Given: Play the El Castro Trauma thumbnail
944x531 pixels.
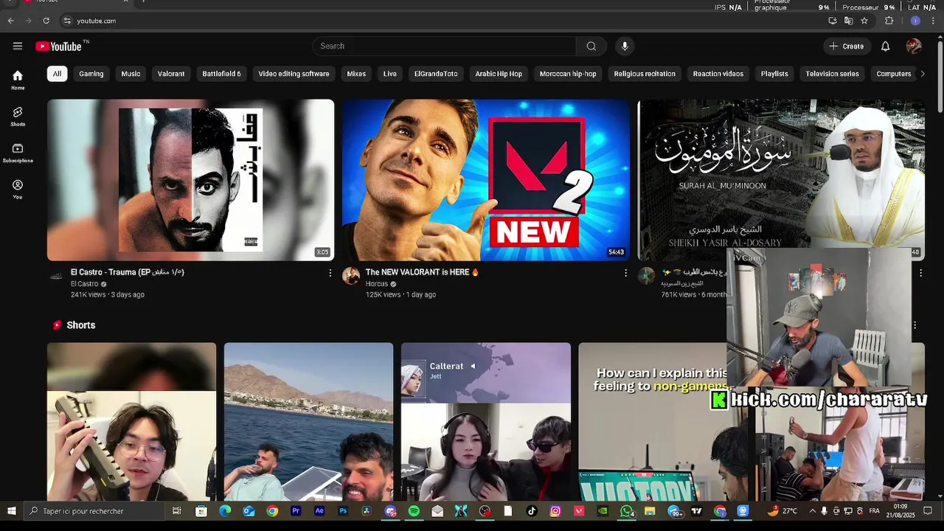Looking at the screenshot, I should (x=190, y=180).
